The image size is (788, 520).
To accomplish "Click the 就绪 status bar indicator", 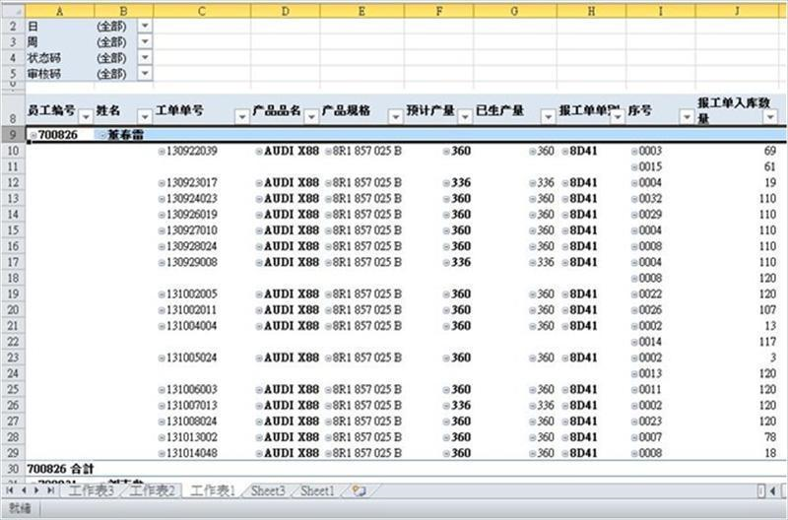I will click(20, 508).
